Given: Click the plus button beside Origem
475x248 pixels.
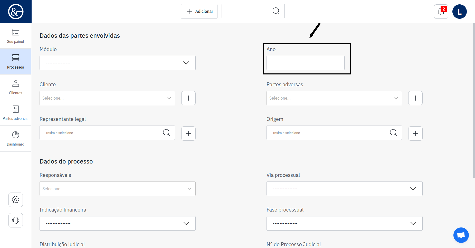Looking at the screenshot, I should [415, 133].
